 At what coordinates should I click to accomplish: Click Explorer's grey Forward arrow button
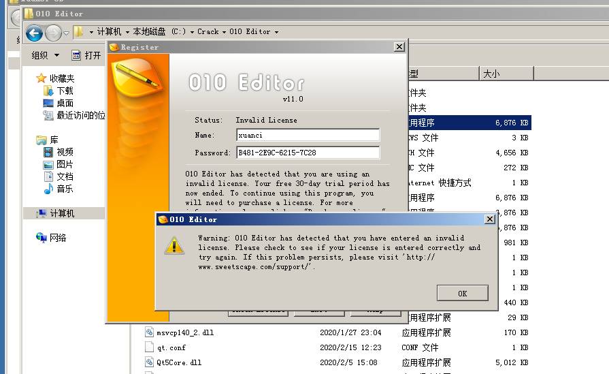(53, 33)
